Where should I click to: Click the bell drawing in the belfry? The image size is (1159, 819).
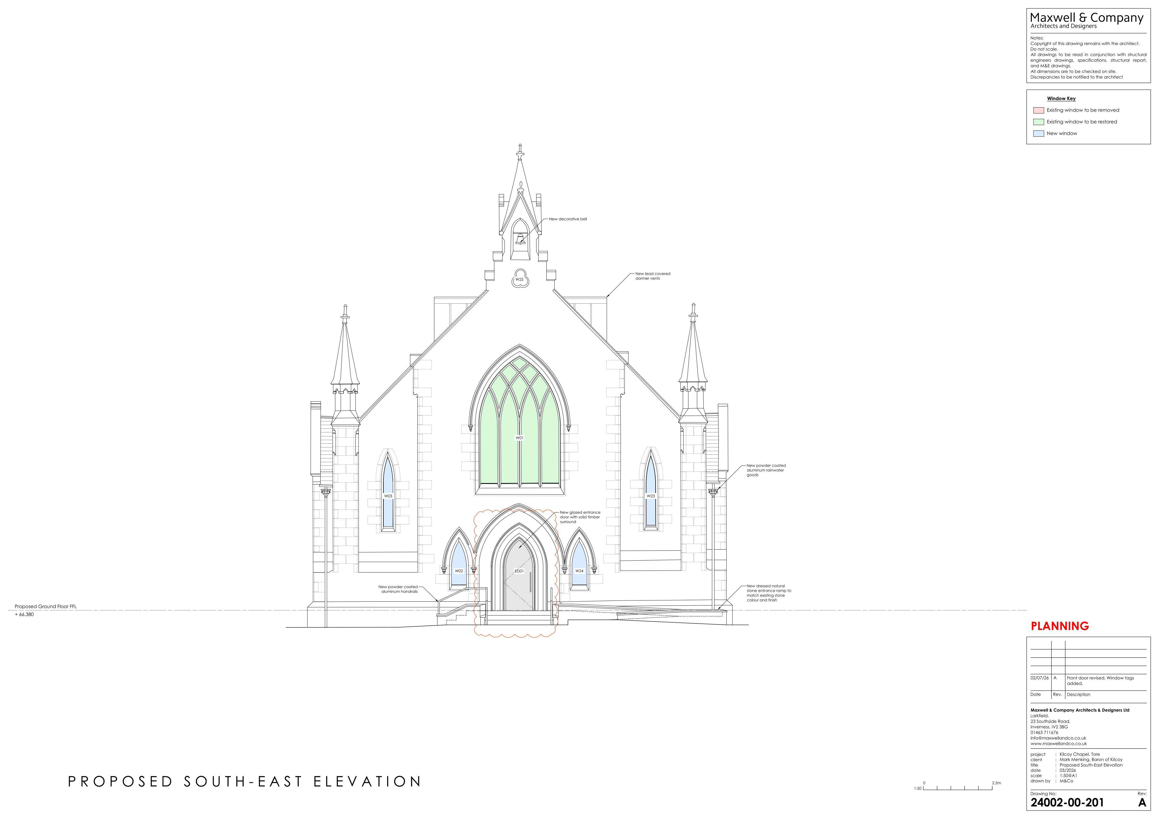(x=520, y=239)
